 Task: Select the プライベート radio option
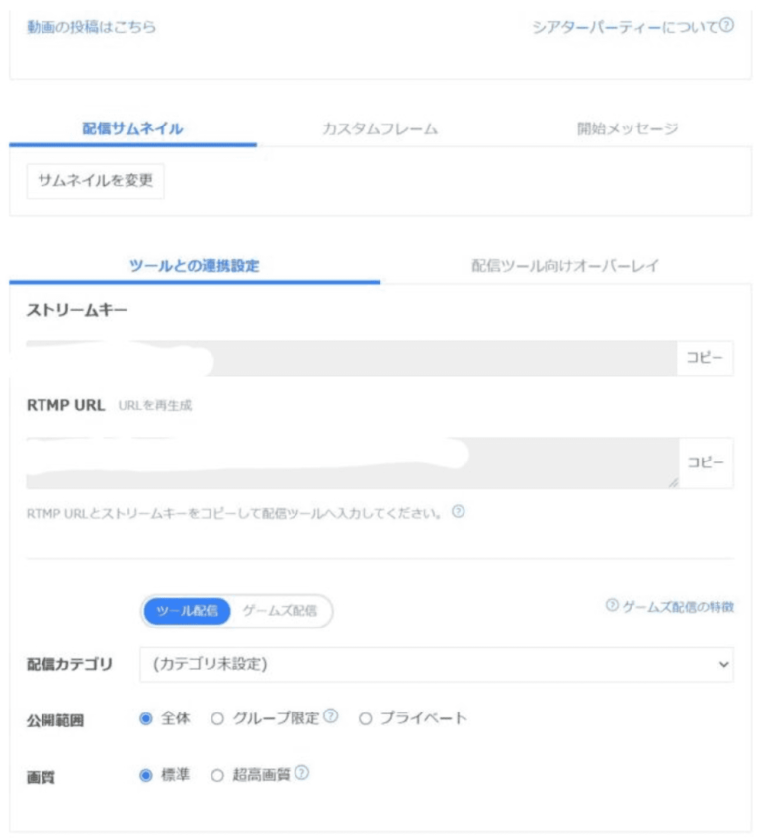click(365, 718)
